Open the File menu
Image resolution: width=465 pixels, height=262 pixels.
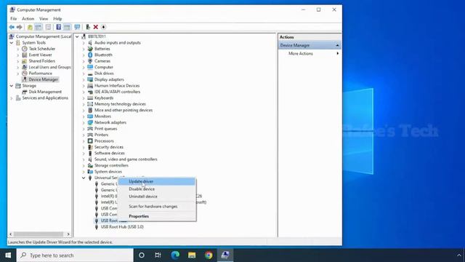pyautogui.click(x=14, y=19)
